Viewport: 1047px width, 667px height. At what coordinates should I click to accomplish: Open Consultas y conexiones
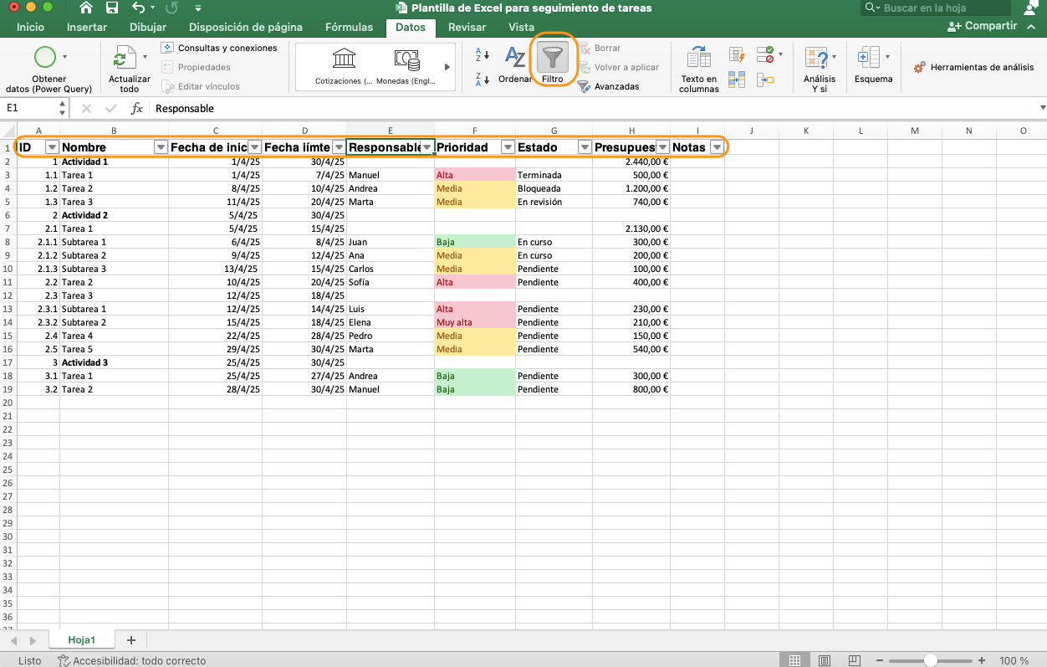click(x=222, y=48)
